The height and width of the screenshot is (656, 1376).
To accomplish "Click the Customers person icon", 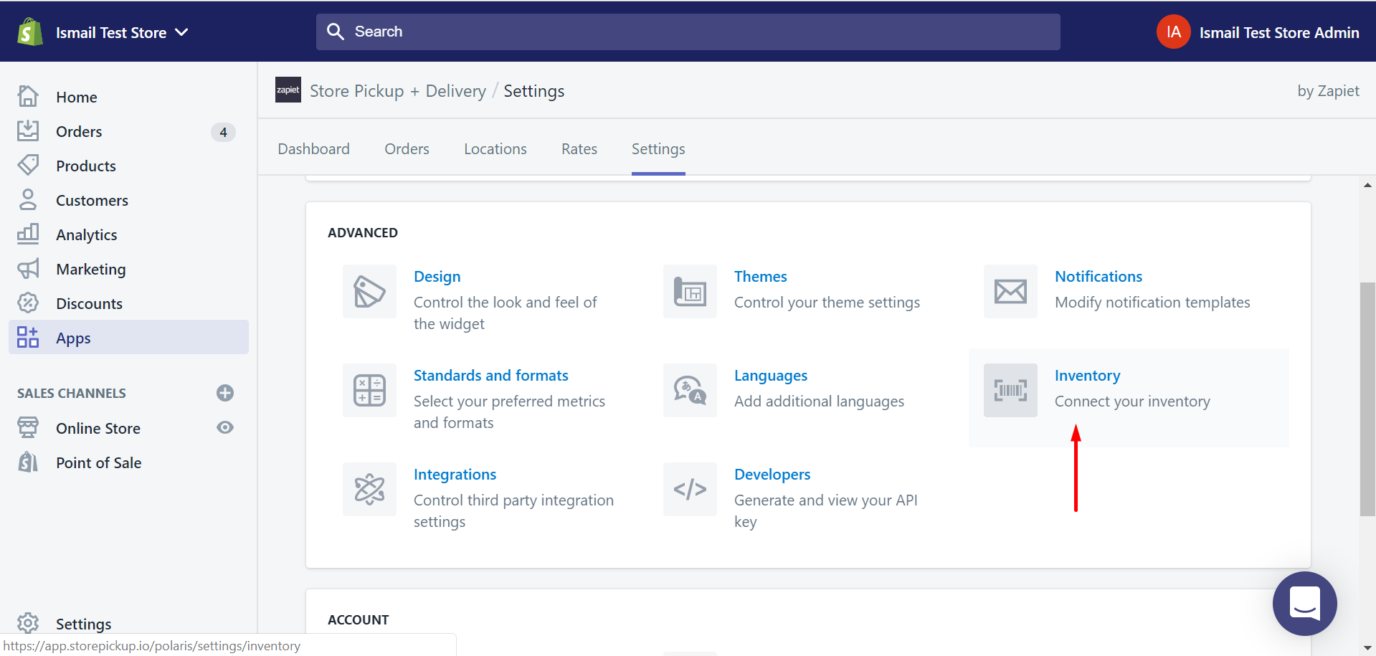I will coord(28,199).
